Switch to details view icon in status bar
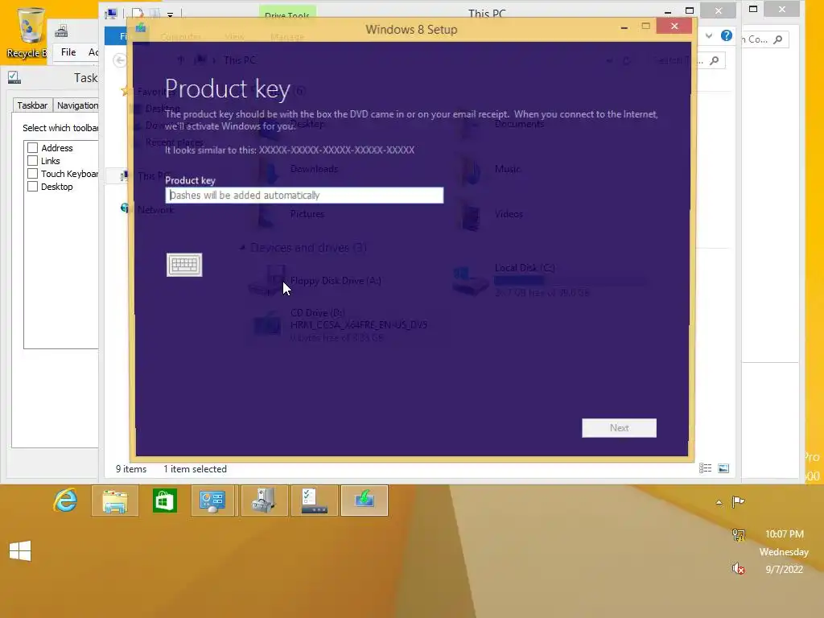The width and height of the screenshot is (824, 618). click(x=705, y=468)
